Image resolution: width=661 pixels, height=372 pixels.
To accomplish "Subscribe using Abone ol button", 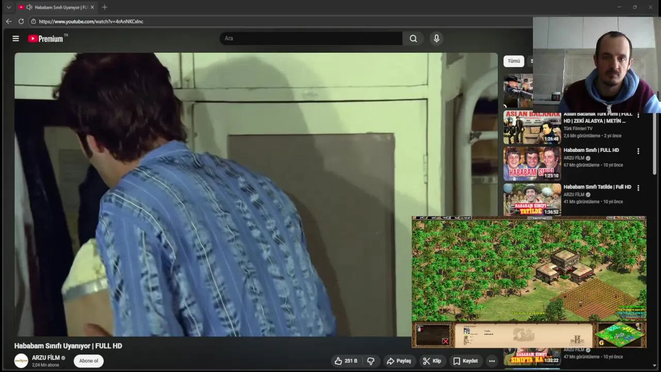I will click(88, 361).
